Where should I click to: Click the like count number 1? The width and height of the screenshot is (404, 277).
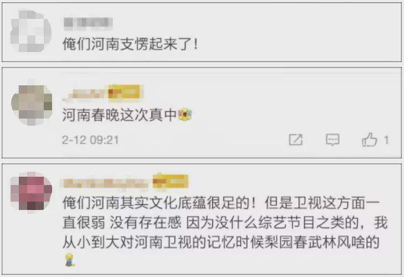pos(386,140)
